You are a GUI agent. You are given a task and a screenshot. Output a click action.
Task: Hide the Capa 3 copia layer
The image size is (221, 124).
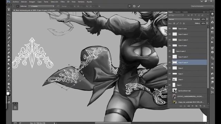point(170,29)
